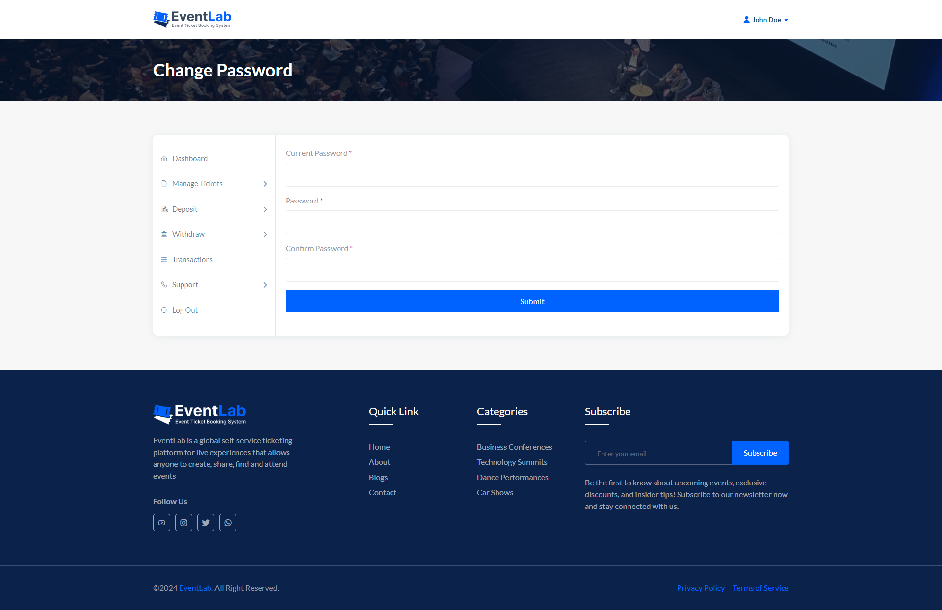This screenshot has width=942, height=610.
Task: Click the Twitter bird icon
Action: tap(206, 523)
